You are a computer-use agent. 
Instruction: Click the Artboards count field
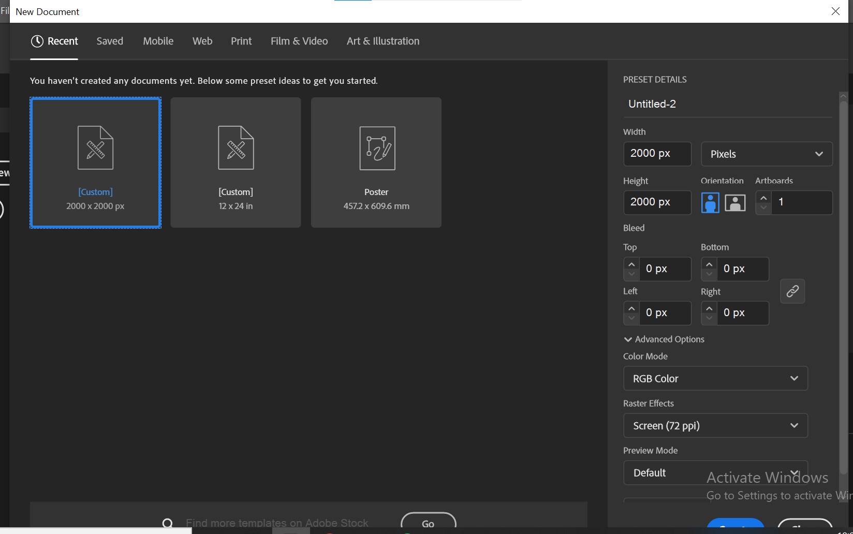[802, 202]
